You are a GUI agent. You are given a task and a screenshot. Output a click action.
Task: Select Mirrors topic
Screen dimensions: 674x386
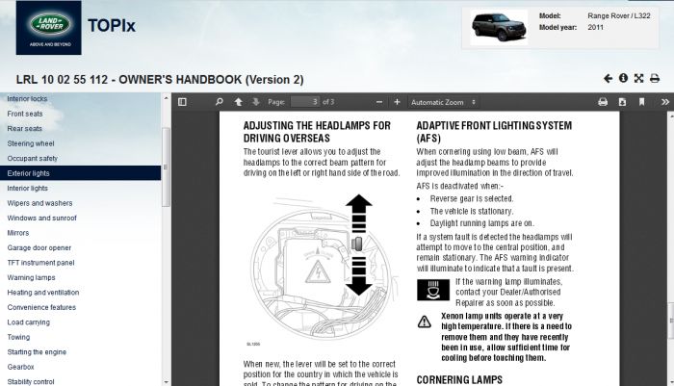click(18, 233)
